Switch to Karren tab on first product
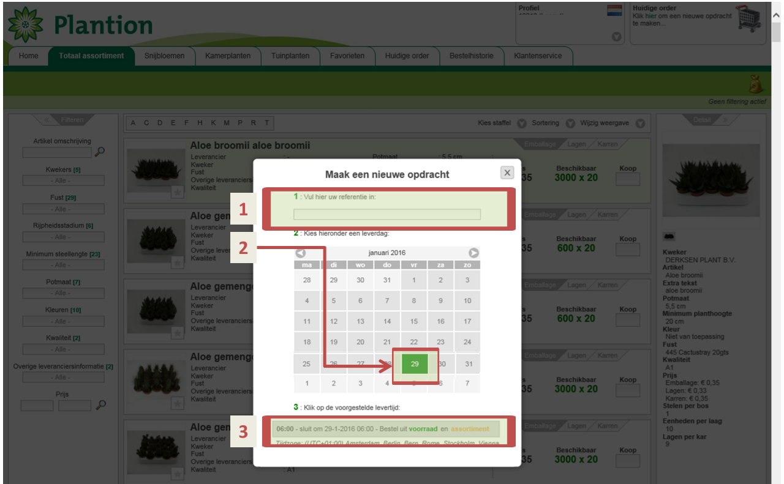 point(608,144)
